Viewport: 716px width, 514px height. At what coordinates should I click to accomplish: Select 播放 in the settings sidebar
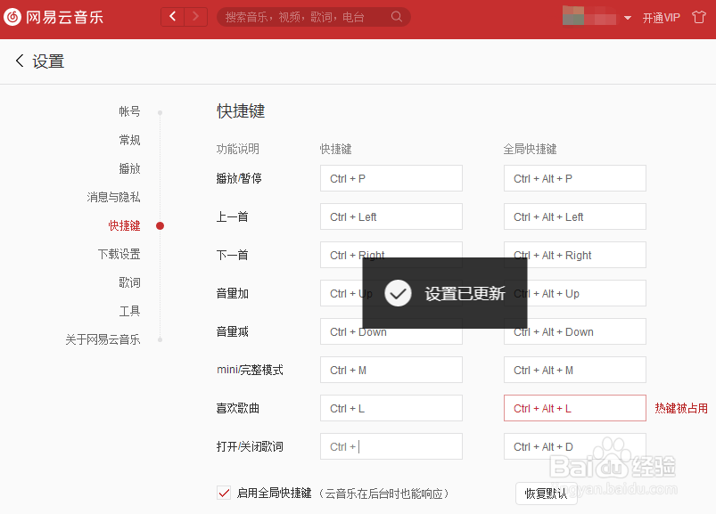pos(129,168)
